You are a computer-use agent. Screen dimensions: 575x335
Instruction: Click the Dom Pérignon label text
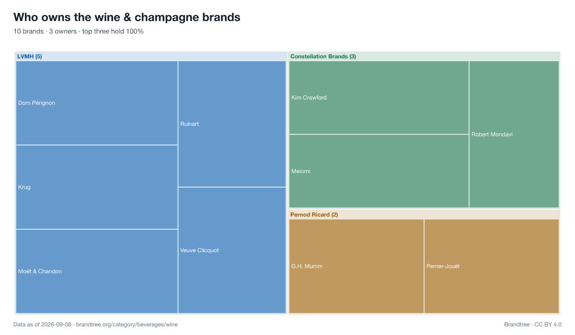point(36,103)
